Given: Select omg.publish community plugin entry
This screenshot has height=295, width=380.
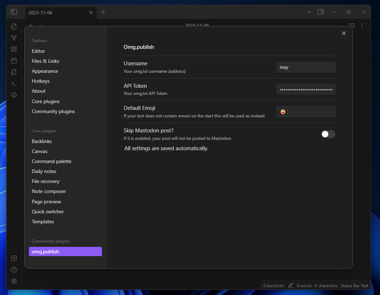Looking at the screenshot, I should tap(65, 251).
